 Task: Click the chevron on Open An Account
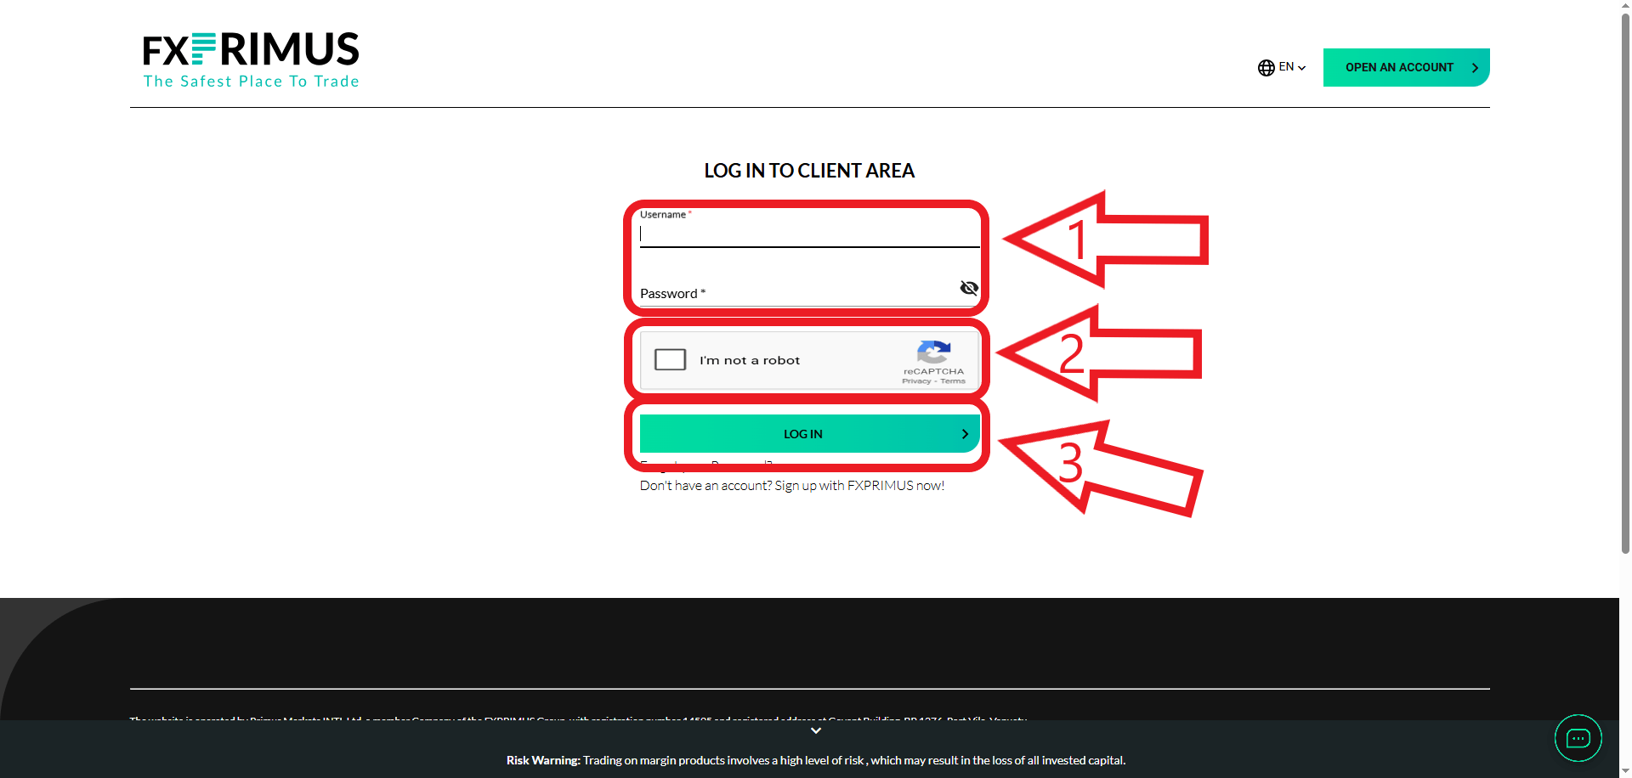point(1475,68)
